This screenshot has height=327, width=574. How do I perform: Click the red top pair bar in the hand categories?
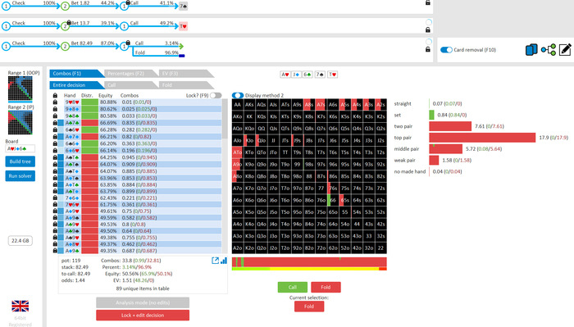click(482, 138)
